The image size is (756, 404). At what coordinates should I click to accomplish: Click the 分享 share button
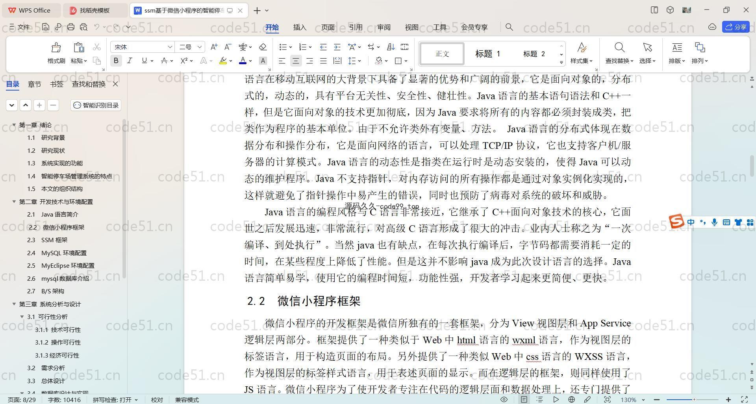point(736,27)
